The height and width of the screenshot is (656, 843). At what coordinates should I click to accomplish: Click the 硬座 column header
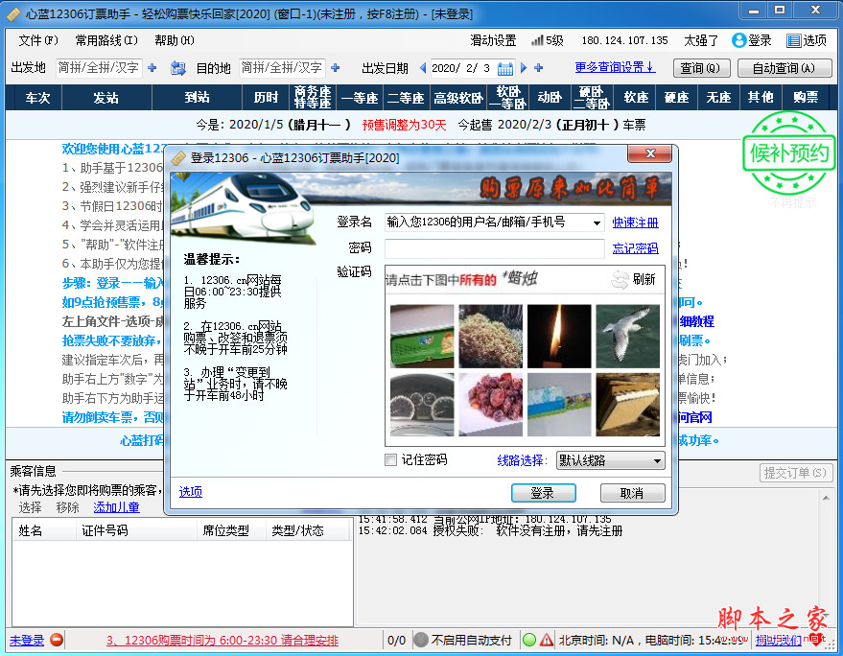coord(677,97)
